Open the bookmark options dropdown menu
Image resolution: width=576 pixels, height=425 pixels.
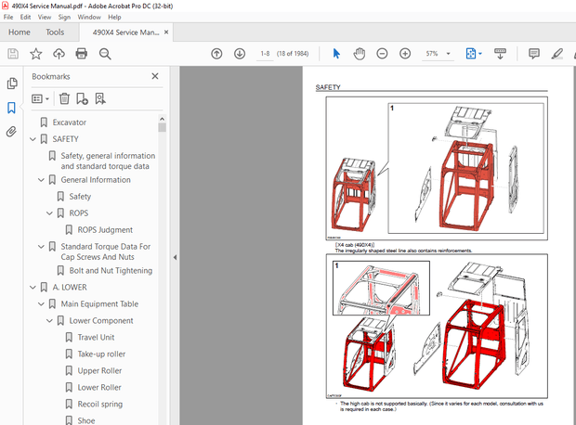pyautogui.click(x=40, y=98)
